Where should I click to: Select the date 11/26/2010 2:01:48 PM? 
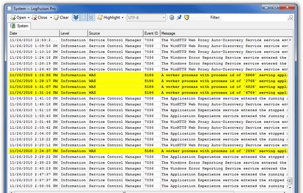pyautogui.click(x=34, y=122)
